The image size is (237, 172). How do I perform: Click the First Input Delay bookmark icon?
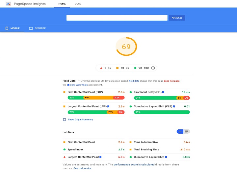point(163,92)
